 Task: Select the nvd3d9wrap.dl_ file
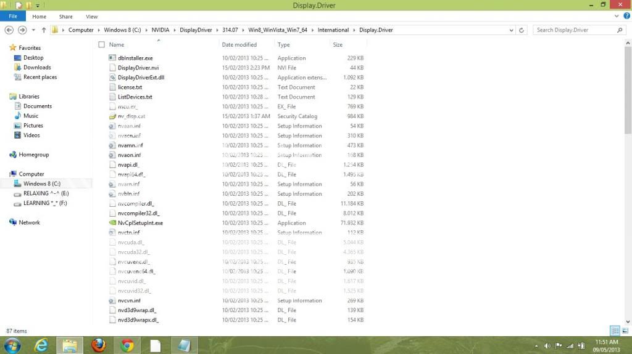click(x=136, y=310)
